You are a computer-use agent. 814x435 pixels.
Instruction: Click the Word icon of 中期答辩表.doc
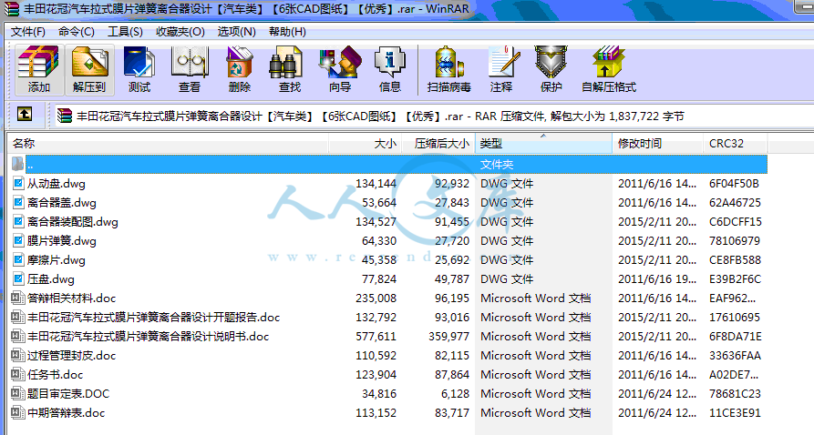click(18, 413)
